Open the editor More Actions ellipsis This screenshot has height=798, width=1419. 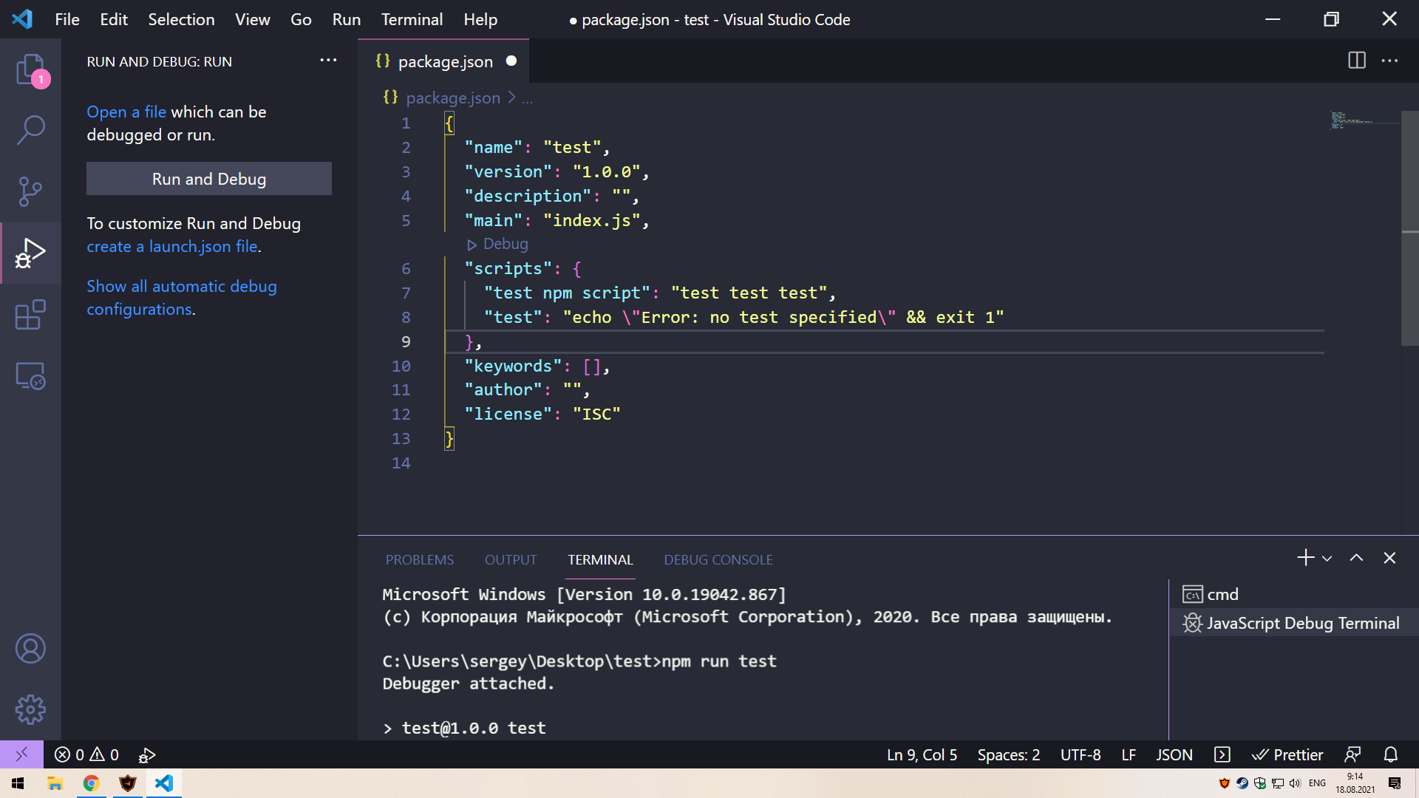[1389, 61]
